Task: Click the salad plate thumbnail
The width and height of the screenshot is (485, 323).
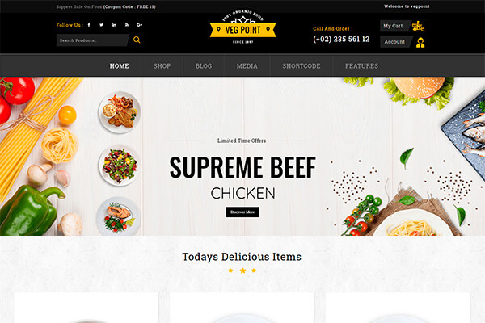Action: click(x=120, y=166)
